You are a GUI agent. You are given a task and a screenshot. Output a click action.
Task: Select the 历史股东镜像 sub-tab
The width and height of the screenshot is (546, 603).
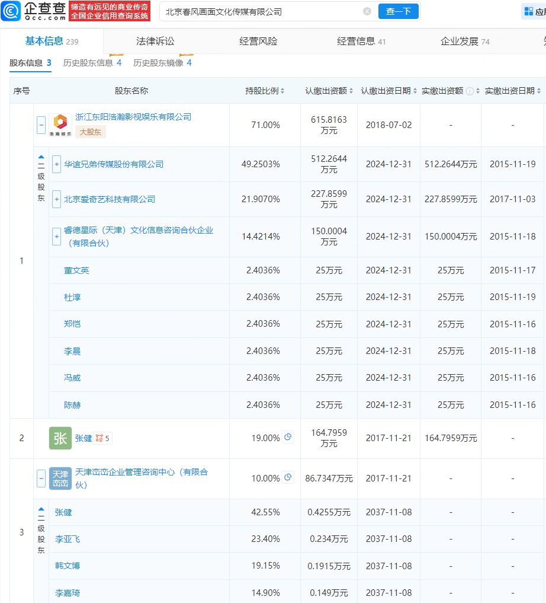[x=162, y=63]
